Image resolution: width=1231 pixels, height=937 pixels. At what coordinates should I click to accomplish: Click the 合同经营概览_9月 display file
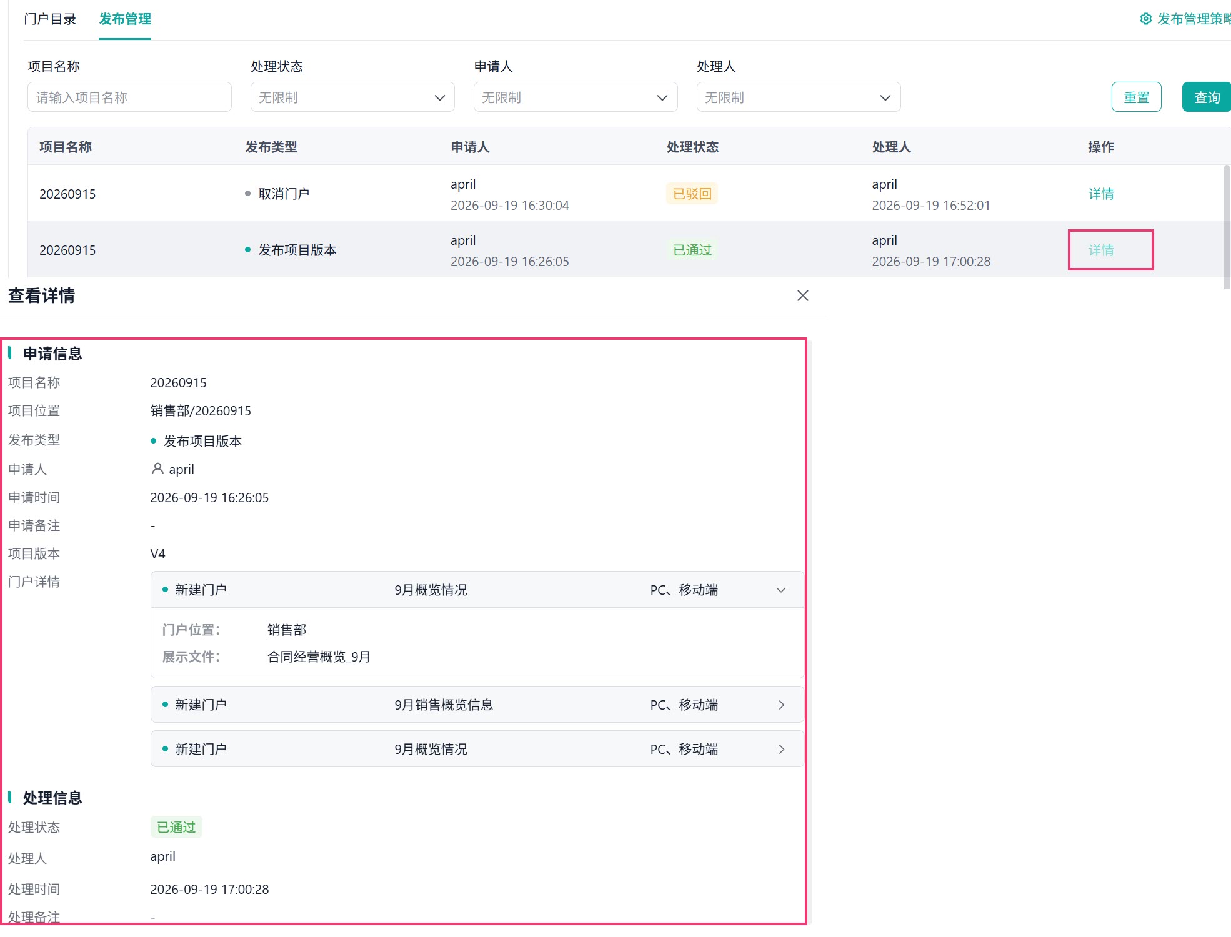point(319,657)
